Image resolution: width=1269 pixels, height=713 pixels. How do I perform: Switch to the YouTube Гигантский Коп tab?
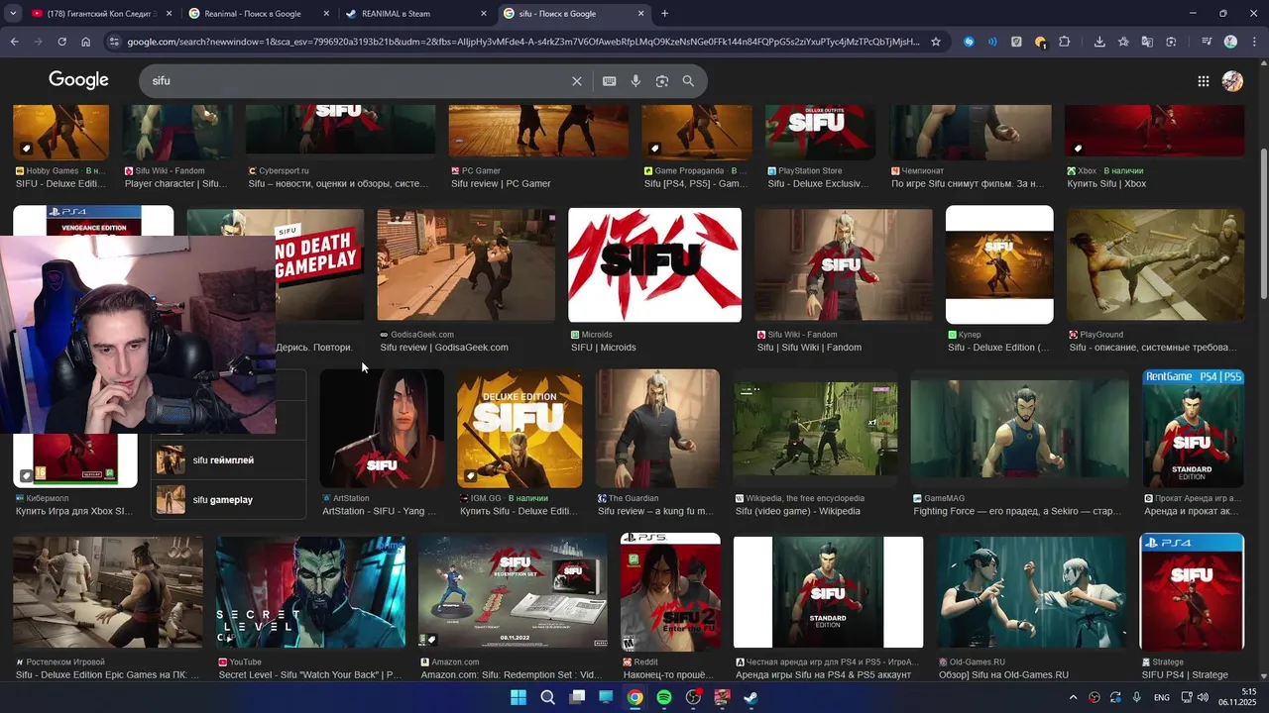99,14
